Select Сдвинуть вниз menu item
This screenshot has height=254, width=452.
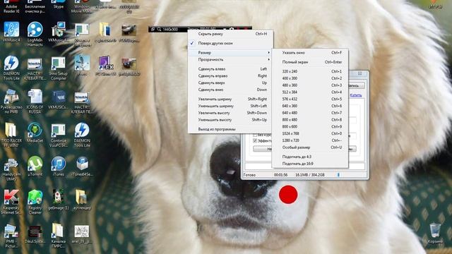230,90
